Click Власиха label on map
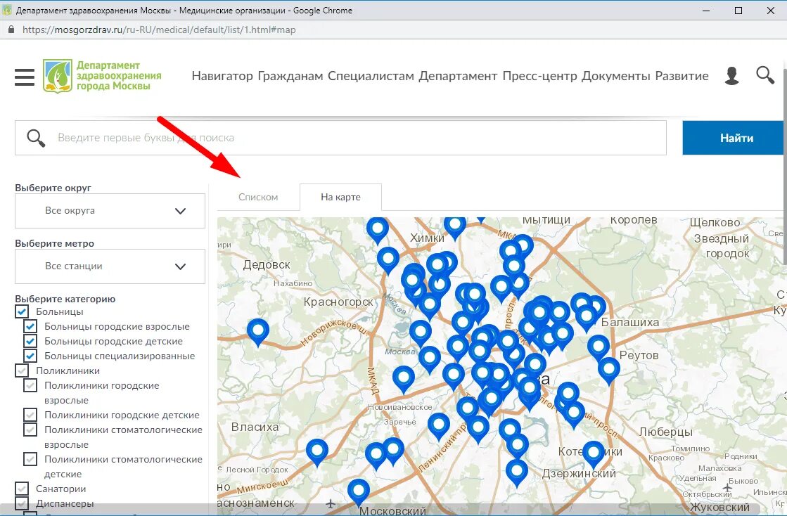Viewport: 787px width, 516px height. (255, 427)
